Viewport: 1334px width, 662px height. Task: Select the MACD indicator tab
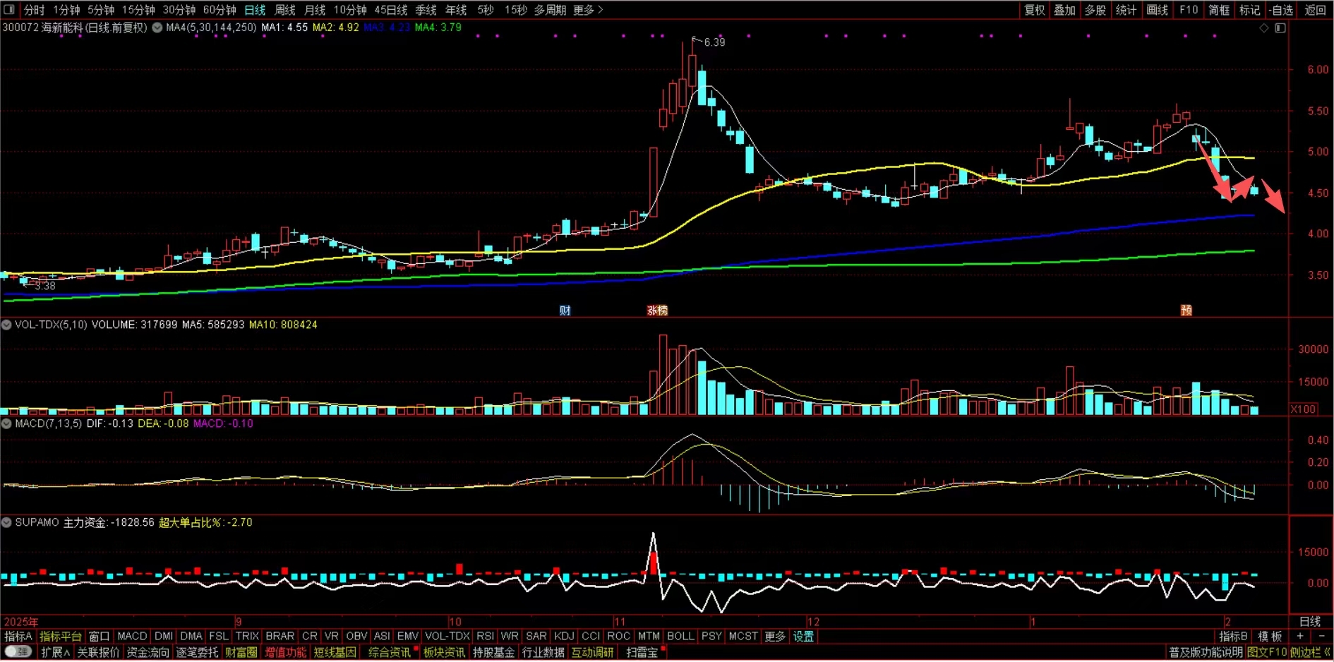(x=132, y=637)
